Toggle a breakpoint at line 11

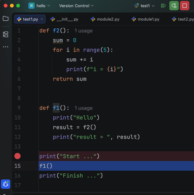coord(17,127)
